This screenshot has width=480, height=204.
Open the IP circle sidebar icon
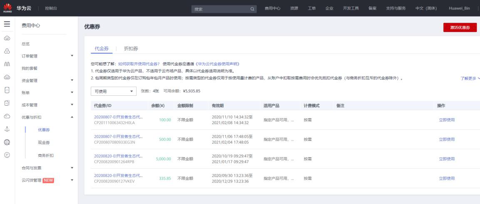[7, 155]
